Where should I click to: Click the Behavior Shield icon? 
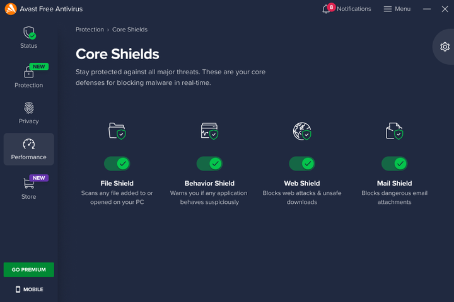tap(209, 131)
